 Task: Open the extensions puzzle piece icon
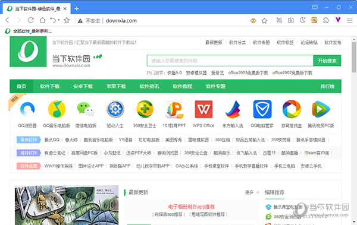[x=326, y=20]
